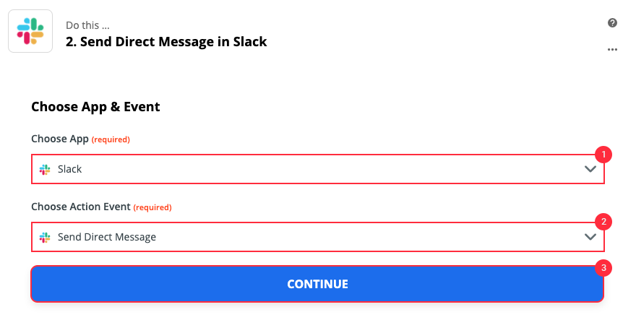Click the (required) text beside Choose App

(x=111, y=139)
